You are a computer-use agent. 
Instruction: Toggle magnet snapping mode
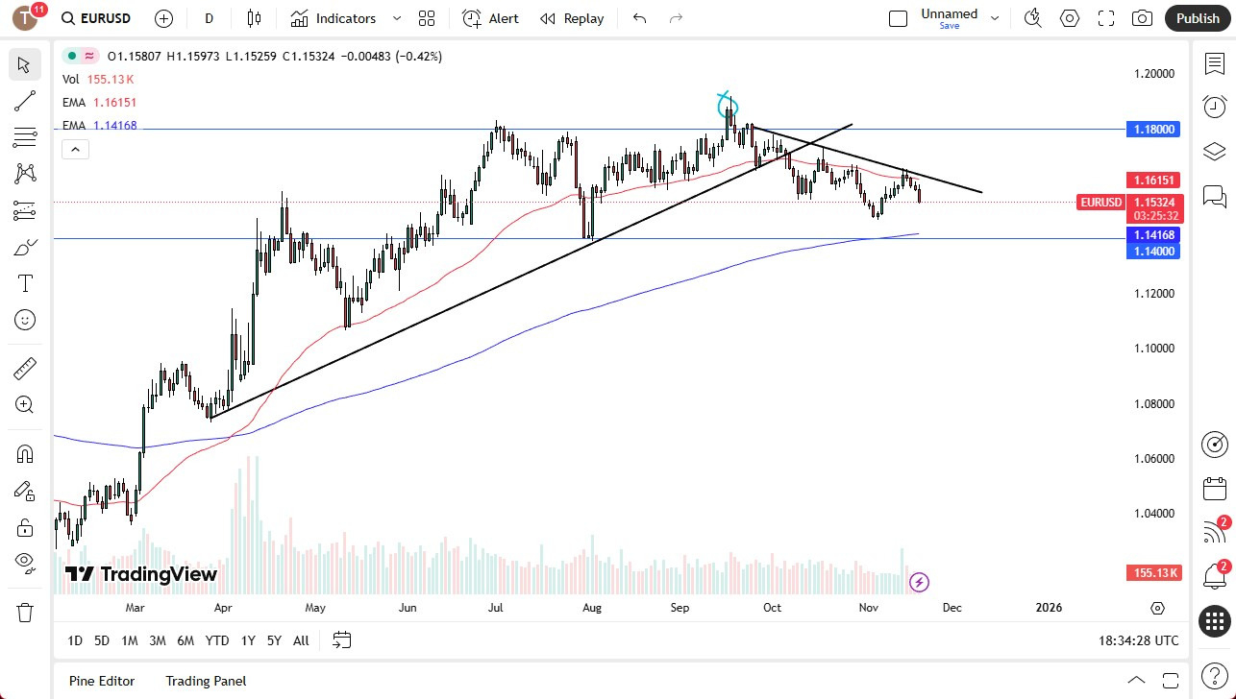25,453
